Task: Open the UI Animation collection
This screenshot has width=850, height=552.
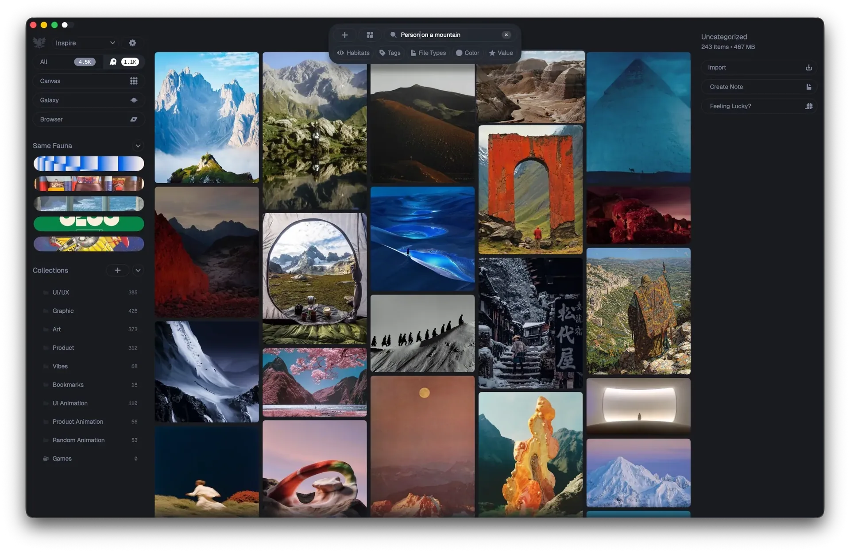Action: point(89,403)
